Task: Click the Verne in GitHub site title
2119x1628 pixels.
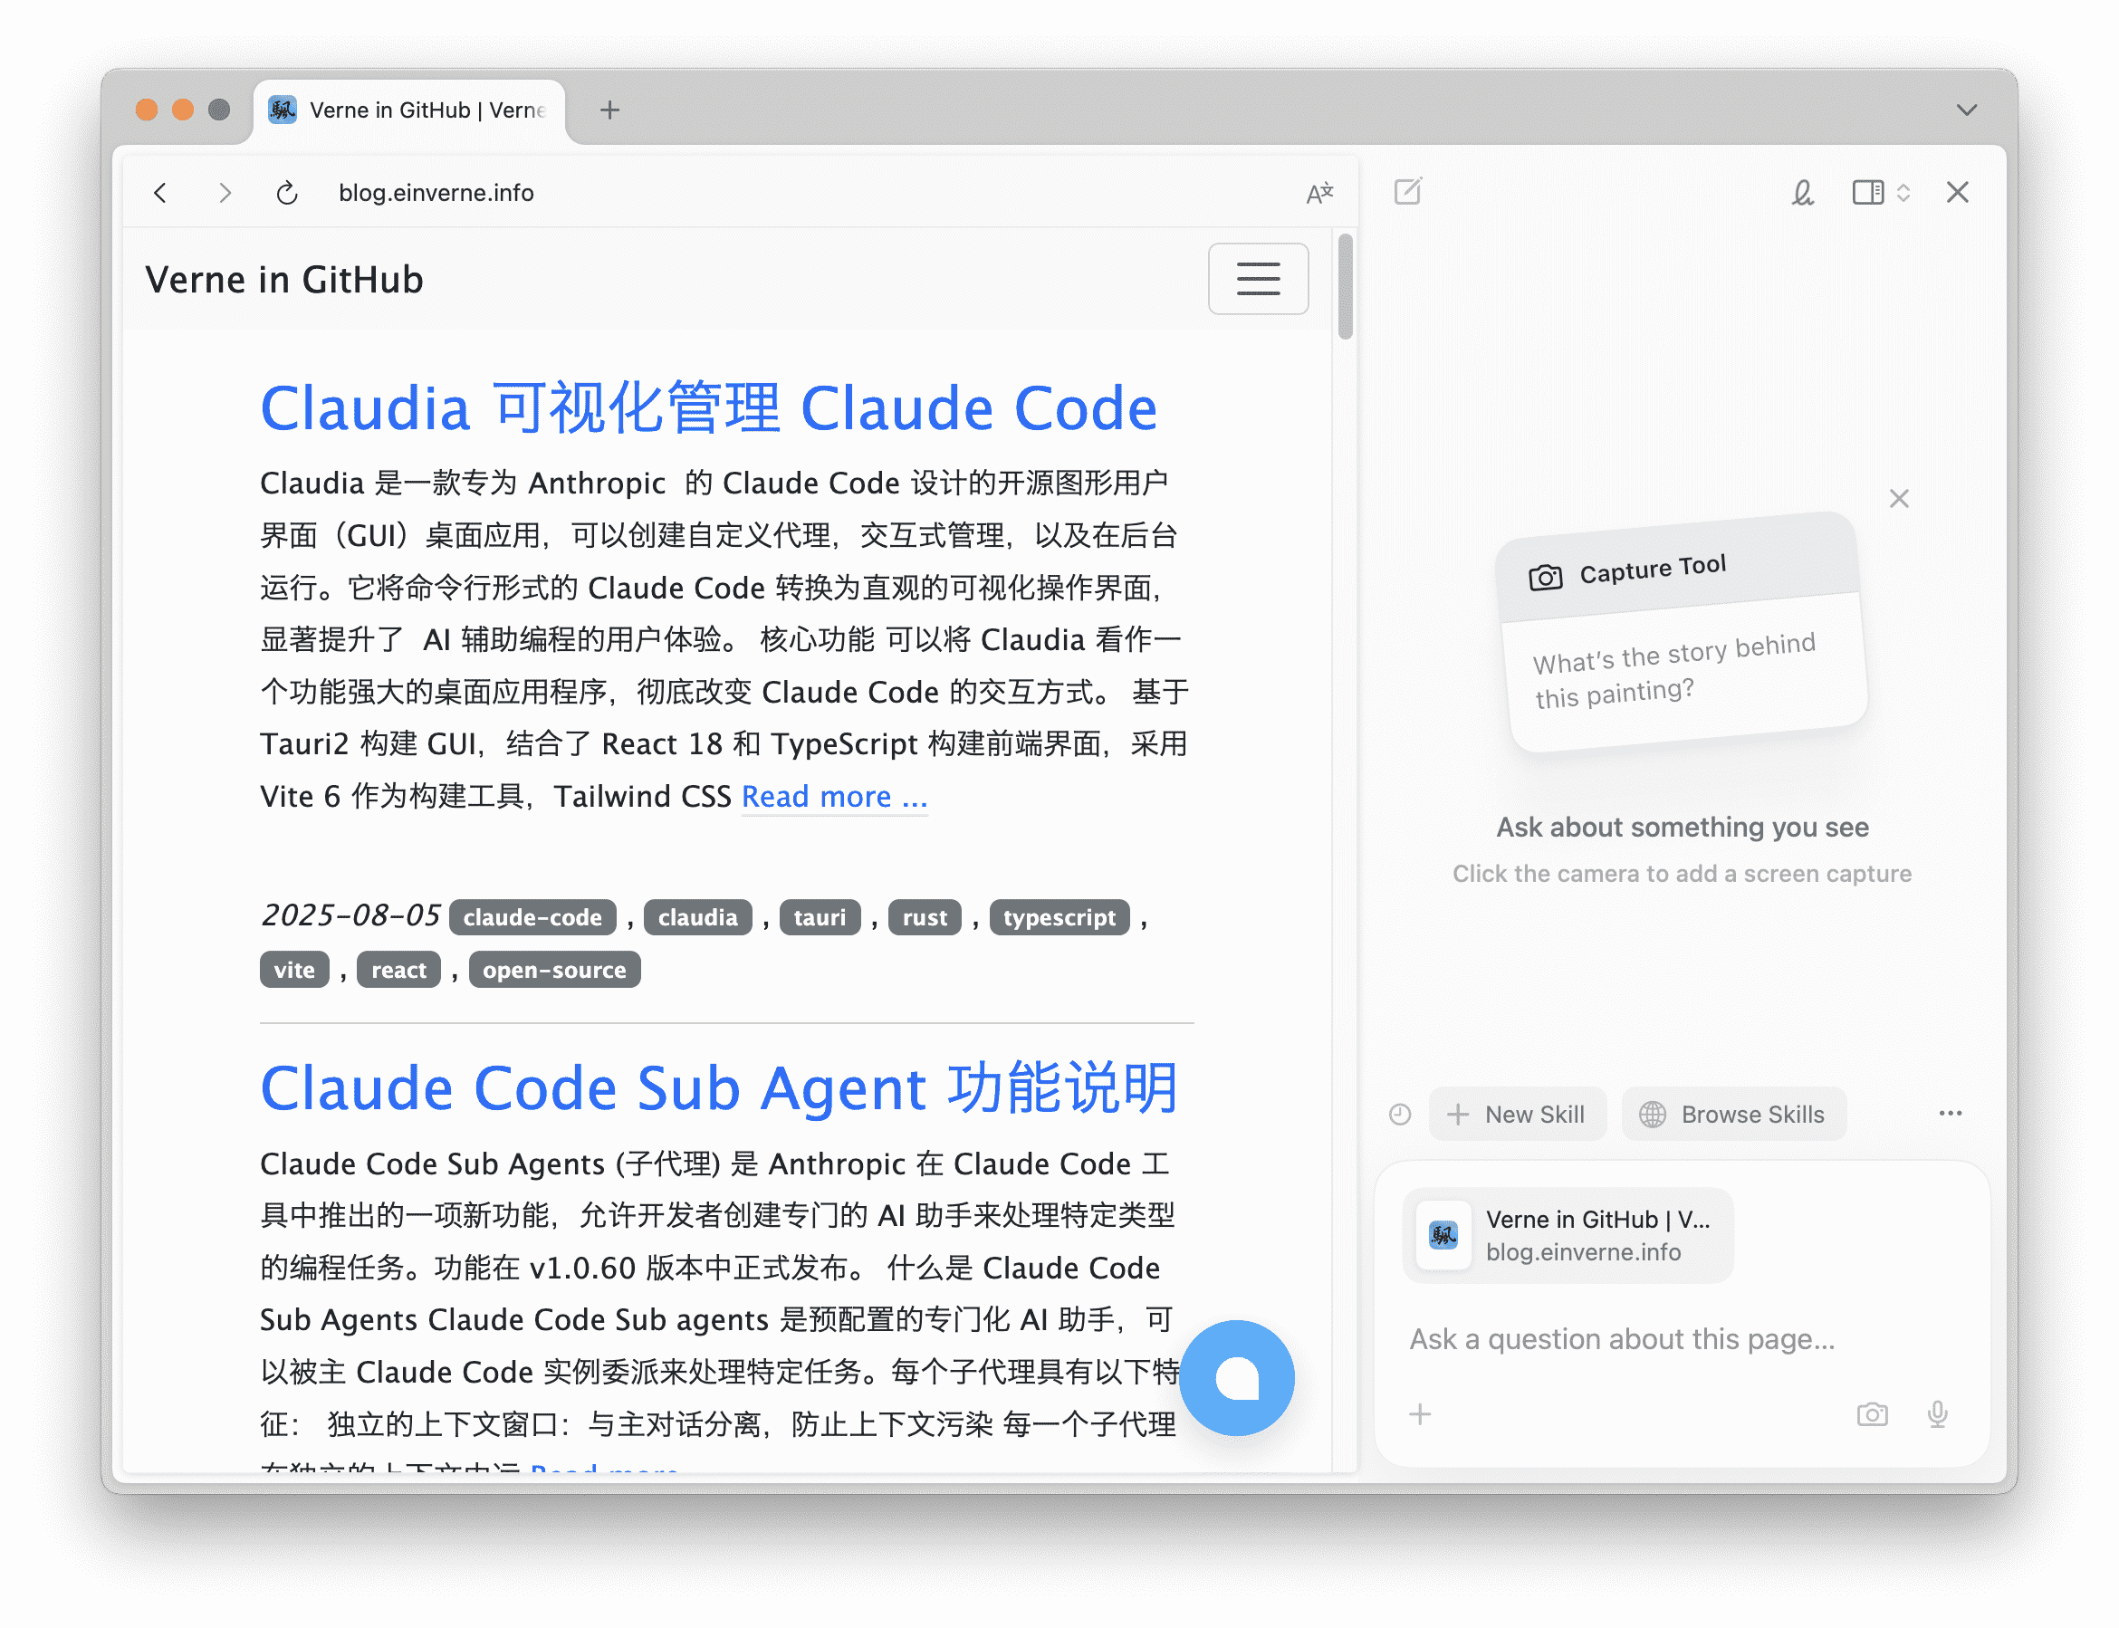Action: point(283,279)
